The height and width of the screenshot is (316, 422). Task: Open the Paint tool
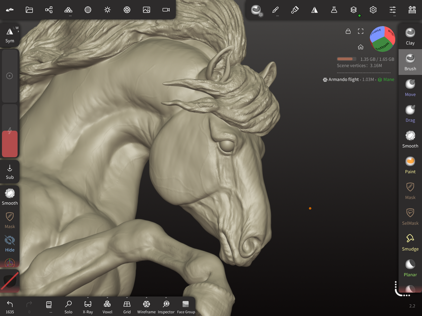(x=410, y=165)
